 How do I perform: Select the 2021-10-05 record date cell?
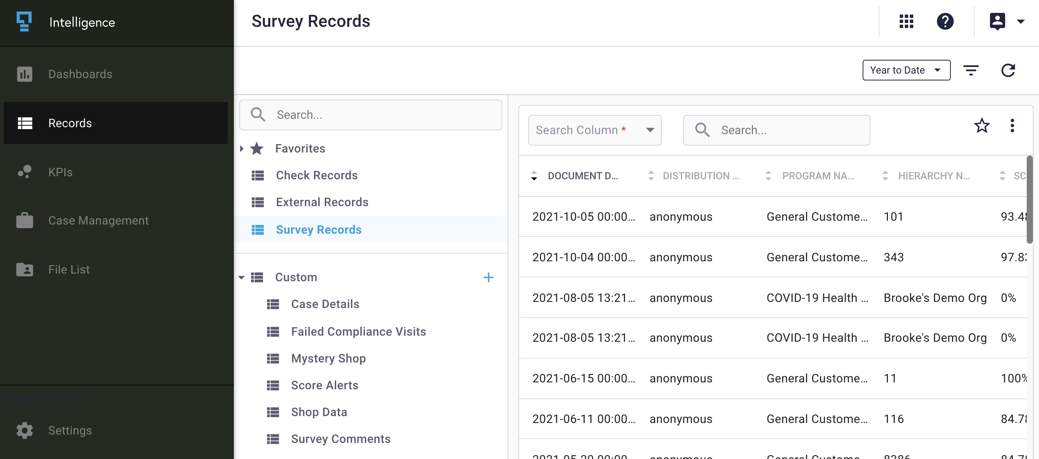click(584, 217)
